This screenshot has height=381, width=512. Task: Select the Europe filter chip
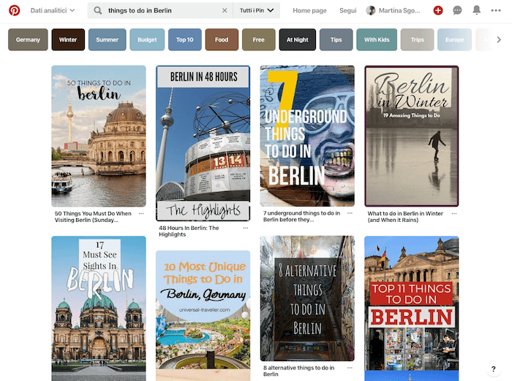pos(454,39)
